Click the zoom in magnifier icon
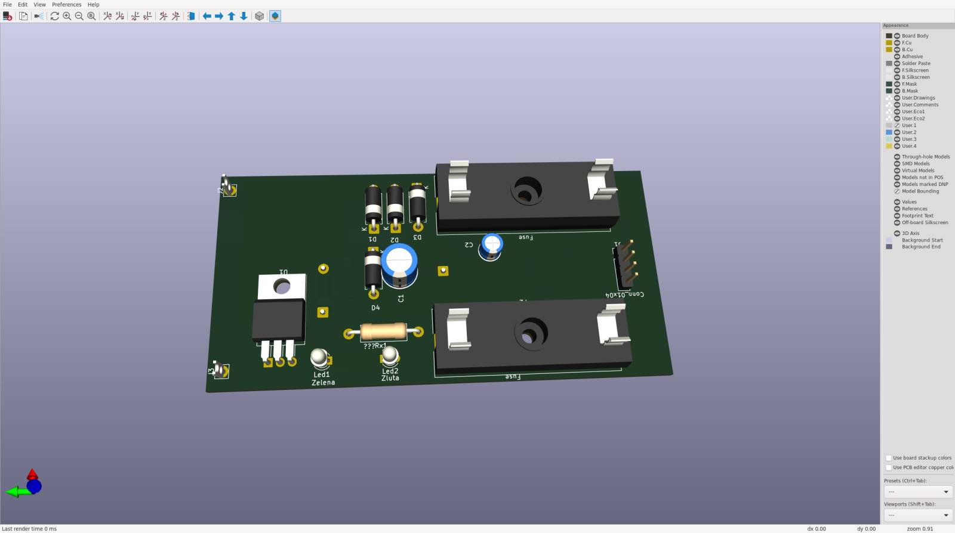955x533 pixels. (67, 16)
